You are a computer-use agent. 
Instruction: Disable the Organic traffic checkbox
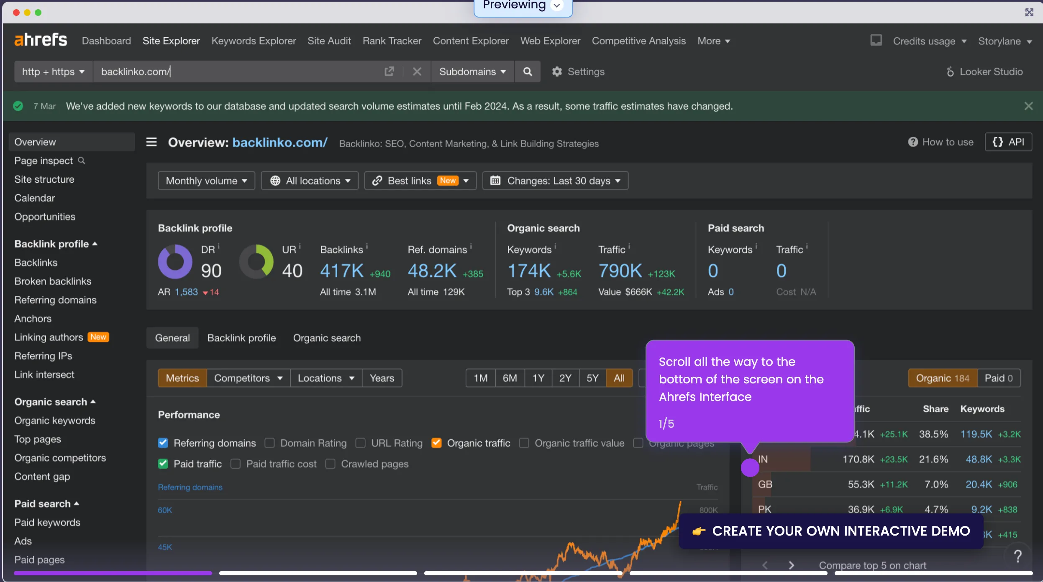(436, 443)
